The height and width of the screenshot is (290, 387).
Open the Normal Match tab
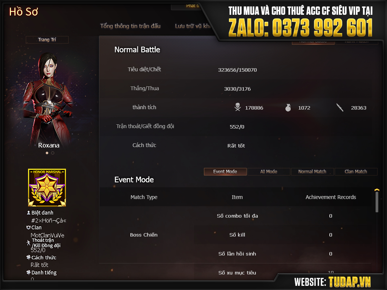point(312,171)
